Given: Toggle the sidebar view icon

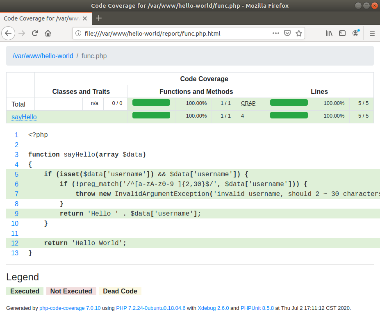Looking at the screenshot, I should click(x=342, y=33).
